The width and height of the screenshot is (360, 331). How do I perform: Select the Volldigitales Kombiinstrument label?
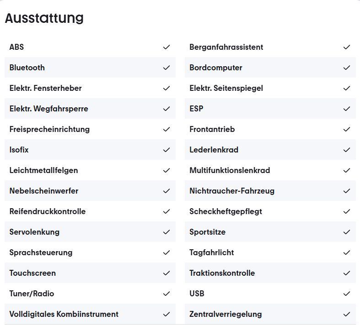(64, 314)
